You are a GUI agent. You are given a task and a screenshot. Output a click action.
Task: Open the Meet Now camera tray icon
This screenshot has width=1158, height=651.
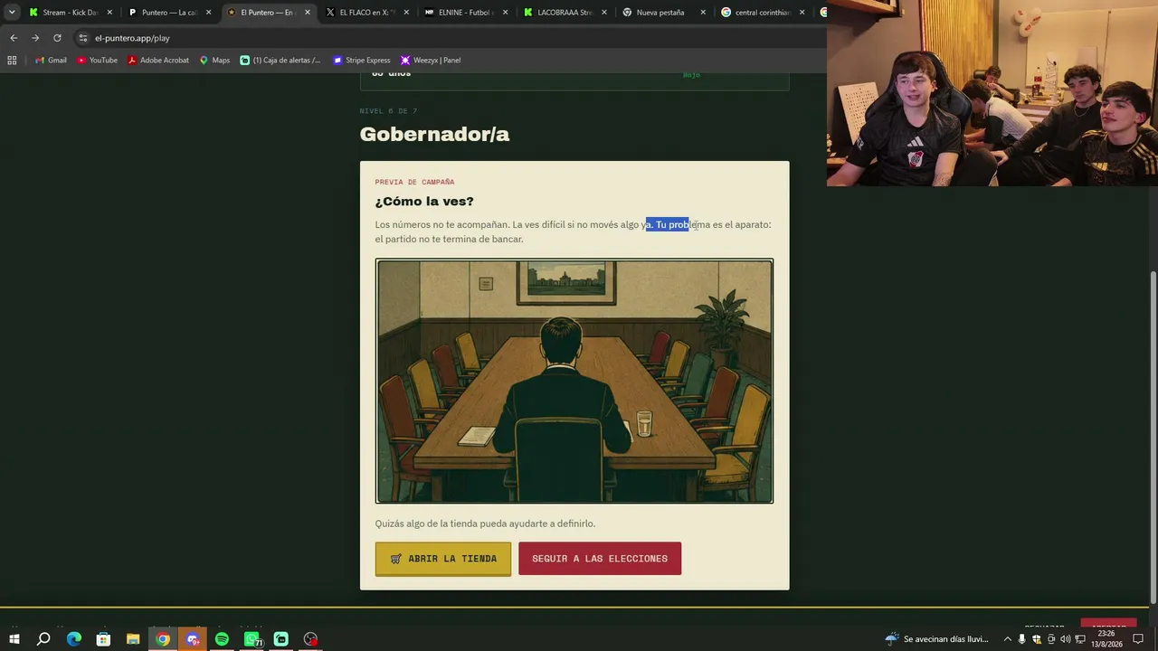pos(1051,639)
